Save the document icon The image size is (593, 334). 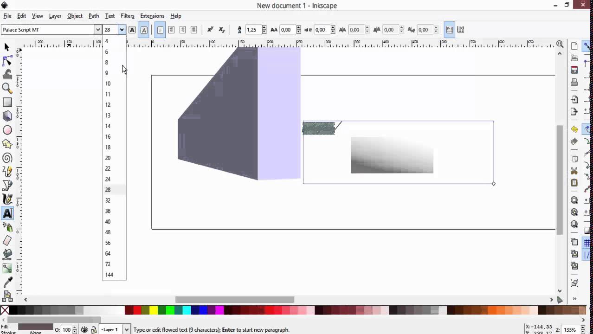tap(574, 70)
